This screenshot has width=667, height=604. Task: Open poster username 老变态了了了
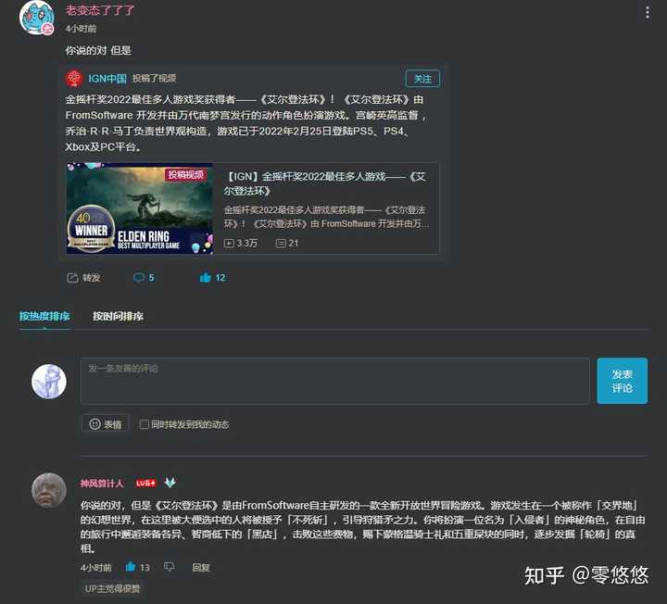(x=100, y=10)
